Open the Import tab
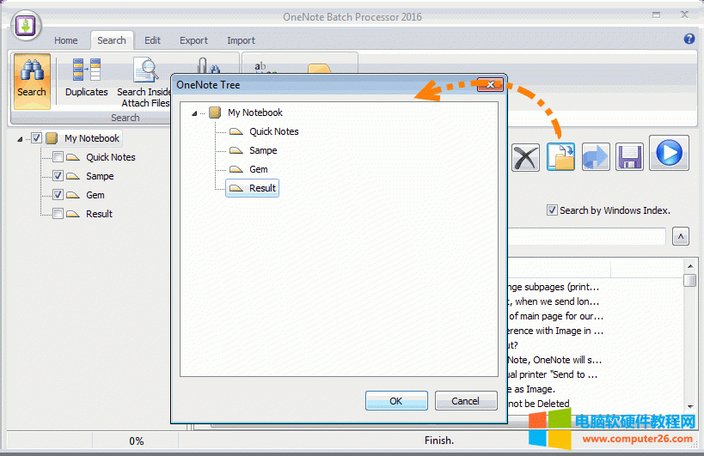 (241, 40)
